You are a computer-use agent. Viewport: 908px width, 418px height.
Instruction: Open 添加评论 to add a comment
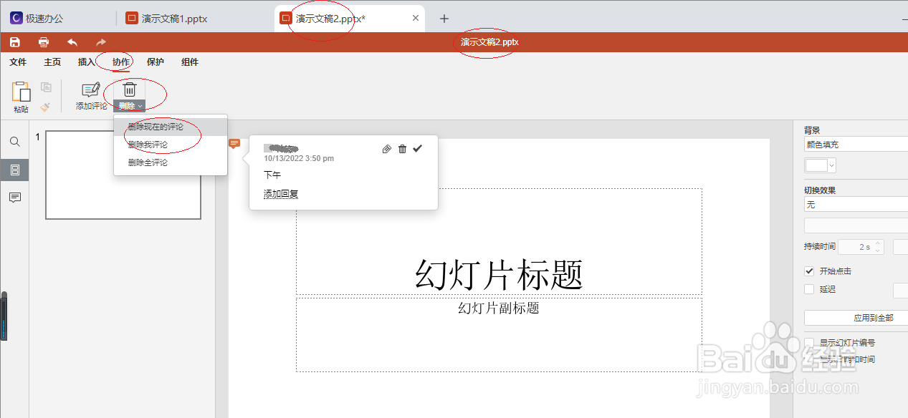pos(90,95)
